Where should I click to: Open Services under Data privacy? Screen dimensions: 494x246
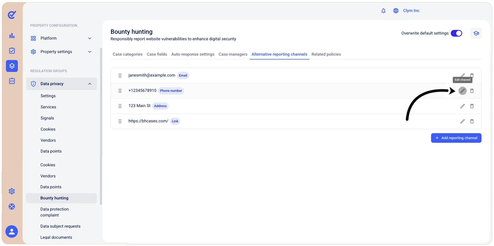(48, 107)
